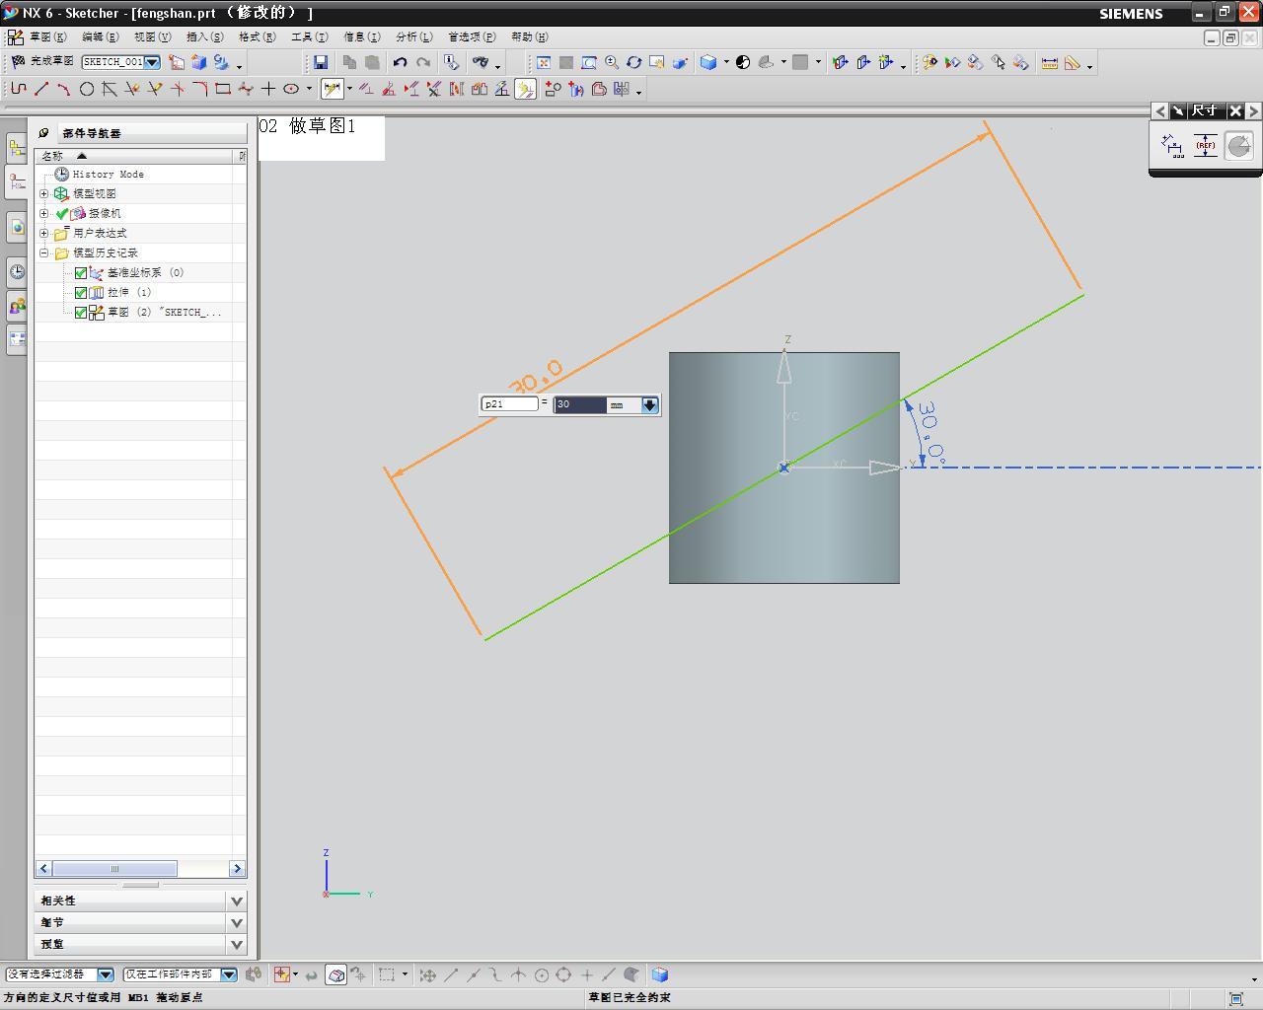Viewport: 1263px width, 1010px height.
Task: Click the navigator horizontal scrollbar left arrow
Action: pyautogui.click(x=43, y=868)
